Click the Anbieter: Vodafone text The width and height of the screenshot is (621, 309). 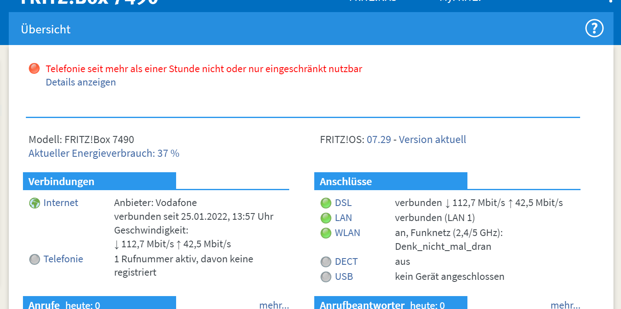click(x=155, y=203)
